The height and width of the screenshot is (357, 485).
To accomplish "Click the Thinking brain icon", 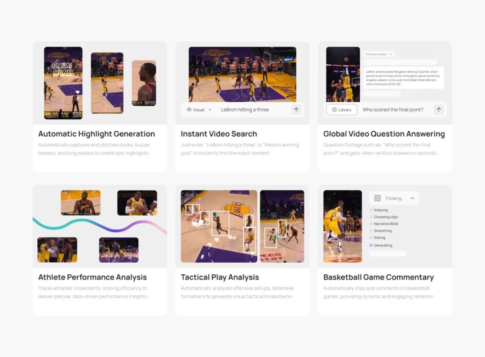I will pos(377,198).
